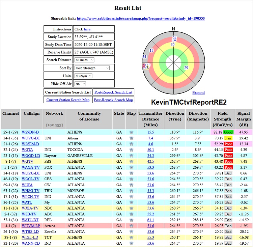Open the Units dBuV/m dropdown

point(83,76)
